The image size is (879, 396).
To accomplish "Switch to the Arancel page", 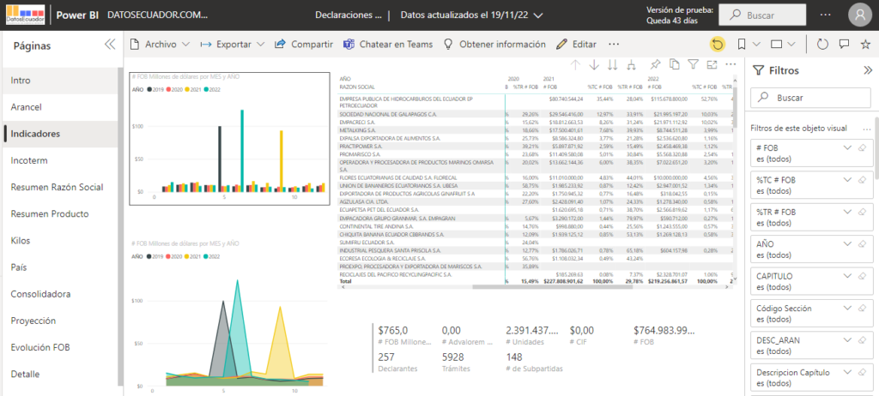I will (x=59, y=107).
